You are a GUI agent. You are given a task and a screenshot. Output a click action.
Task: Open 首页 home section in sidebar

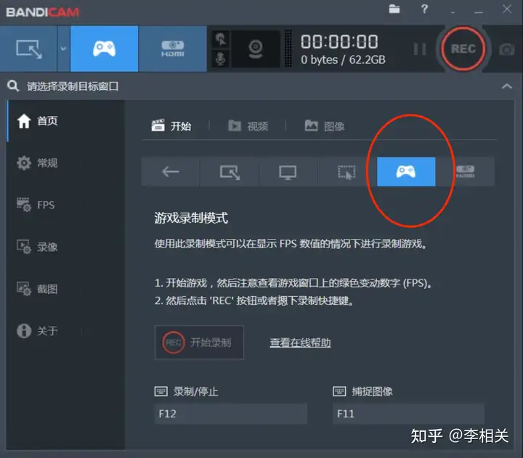coord(65,120)
